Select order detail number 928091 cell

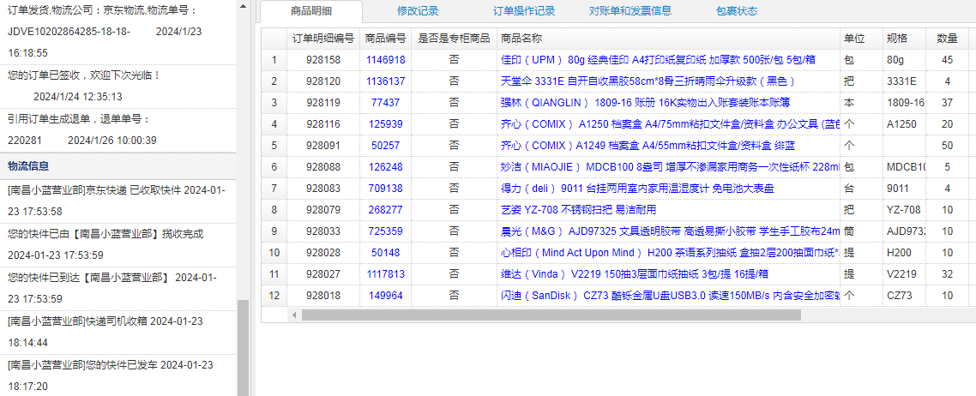click(x=323, y=146)
